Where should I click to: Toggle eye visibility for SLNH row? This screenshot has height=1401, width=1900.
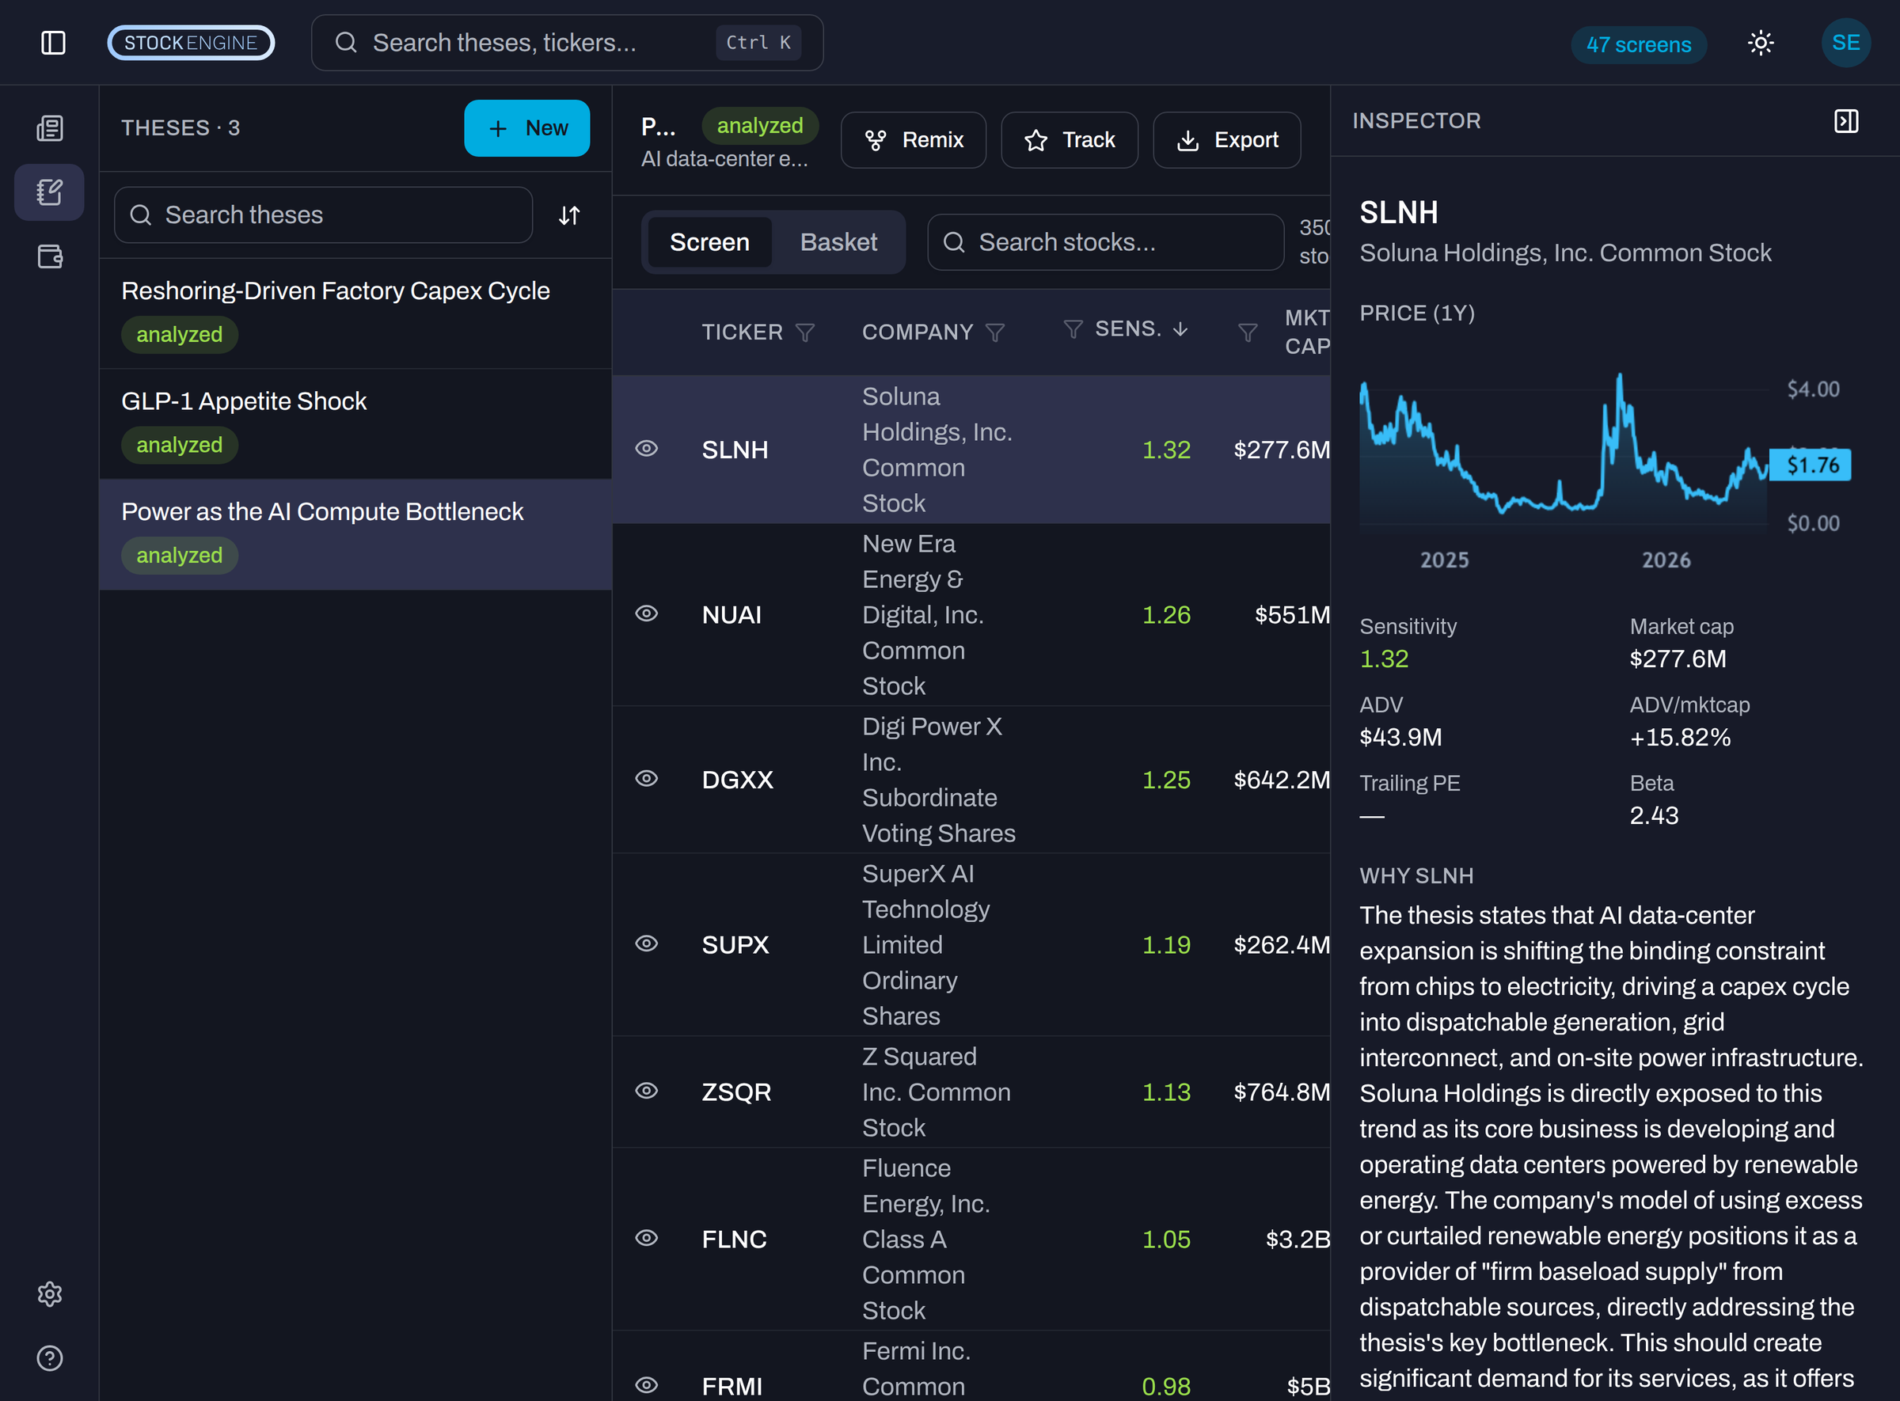646,449
